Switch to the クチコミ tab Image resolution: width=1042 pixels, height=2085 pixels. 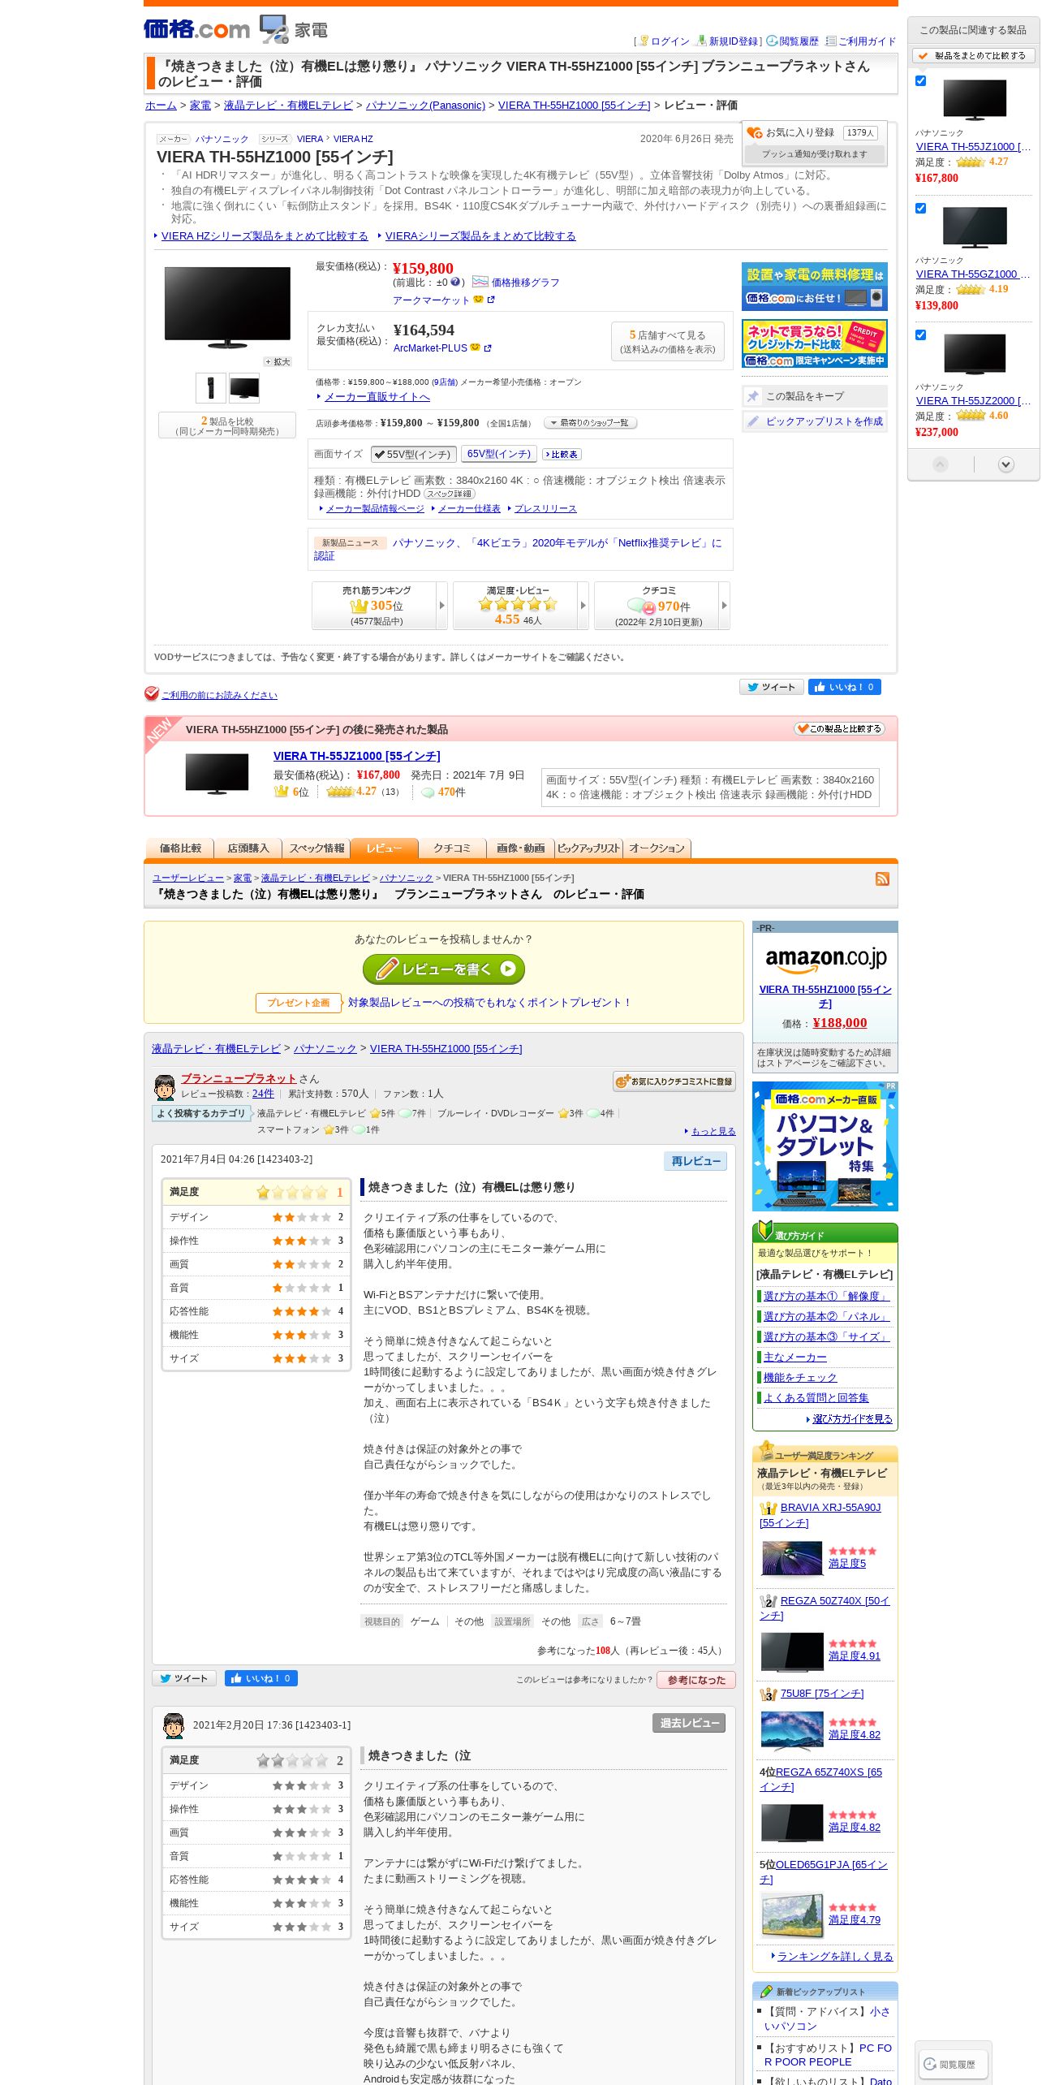click(452, 848)
